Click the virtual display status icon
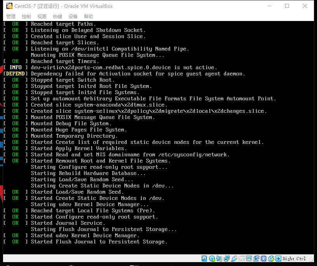317x266 pixels. coord(249,259)
